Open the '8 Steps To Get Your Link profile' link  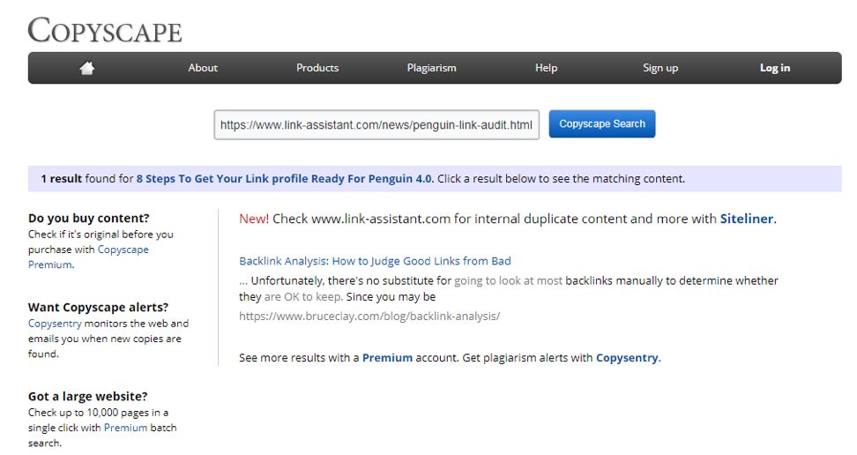pyautogui.click(x=284, y=179)
